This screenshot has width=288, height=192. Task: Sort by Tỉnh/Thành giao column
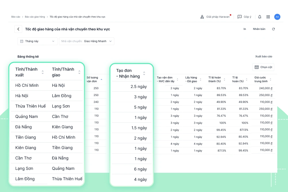pyautogui.click(x=79, y=72)
